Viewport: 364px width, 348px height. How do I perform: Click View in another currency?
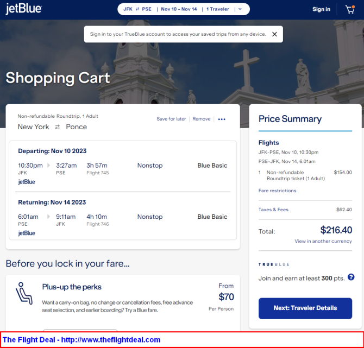(323, 241)
